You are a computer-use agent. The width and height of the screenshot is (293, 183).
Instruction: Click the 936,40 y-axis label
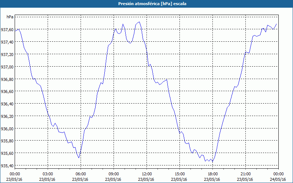click(x=7, y=104)
